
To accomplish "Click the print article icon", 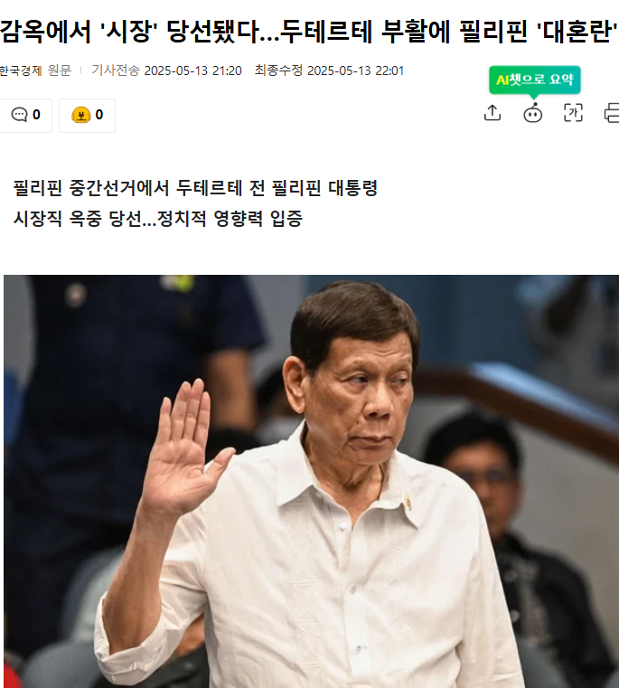I will pyautogui.click(x=612, y=113).
